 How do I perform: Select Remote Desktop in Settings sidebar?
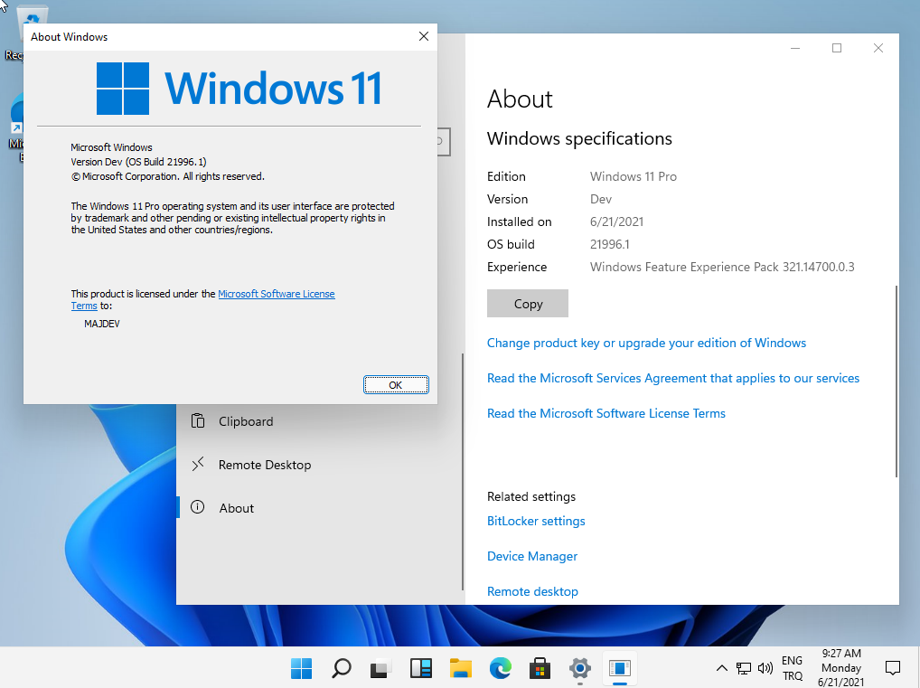click(x=319, y=465)
